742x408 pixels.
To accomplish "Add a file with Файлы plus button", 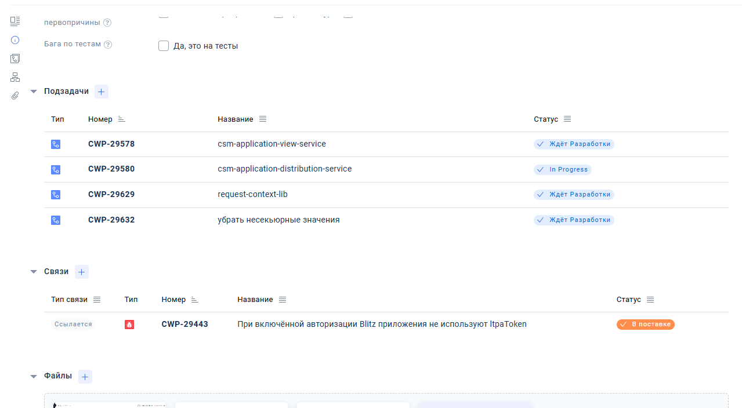I will pos(85,377).
